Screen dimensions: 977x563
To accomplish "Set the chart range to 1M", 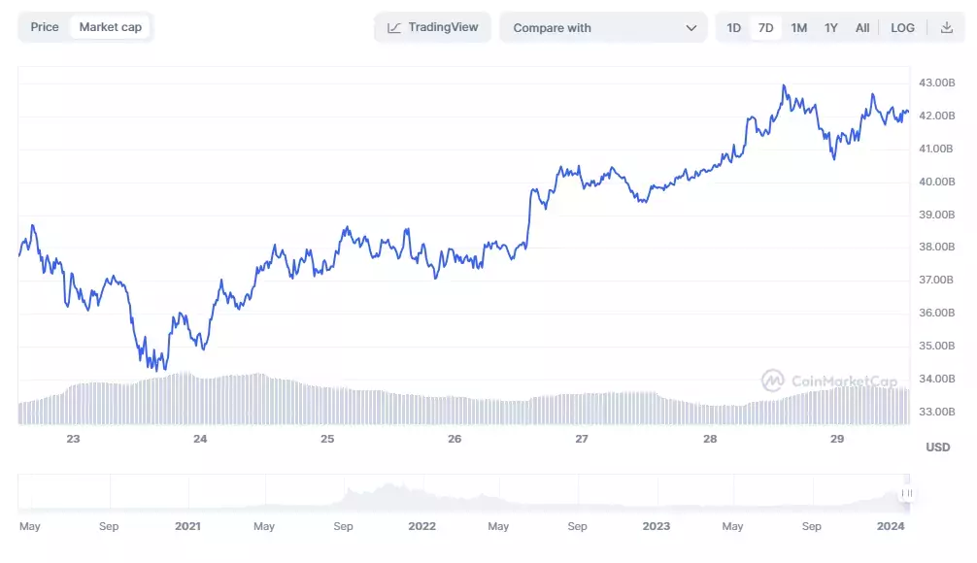I will [798, 27].
